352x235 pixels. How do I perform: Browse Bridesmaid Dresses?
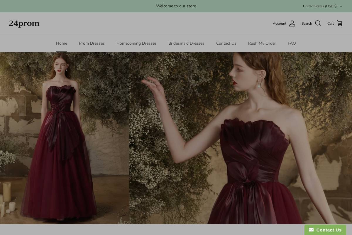pyautogui.click(x=186, y=43)
